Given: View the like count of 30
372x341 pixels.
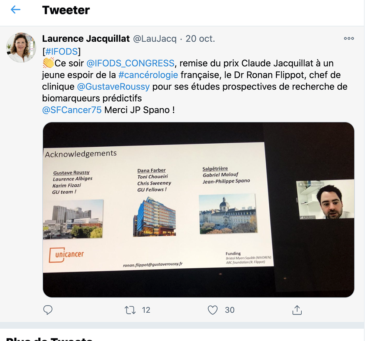Looking at the screenshot, I should [230, 310].
